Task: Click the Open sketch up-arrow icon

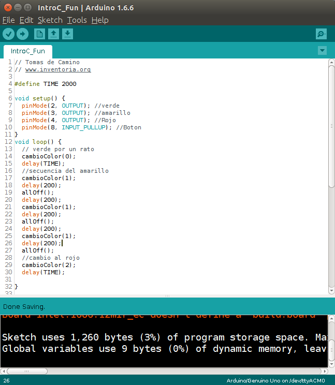Action: [53, 34]
